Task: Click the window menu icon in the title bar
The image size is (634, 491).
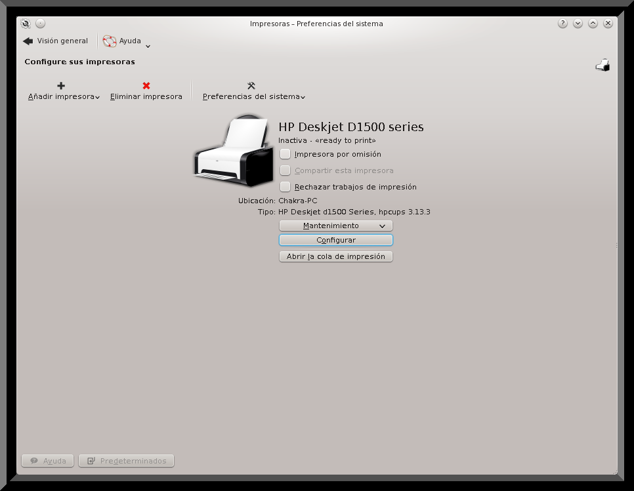Action: 26,24
